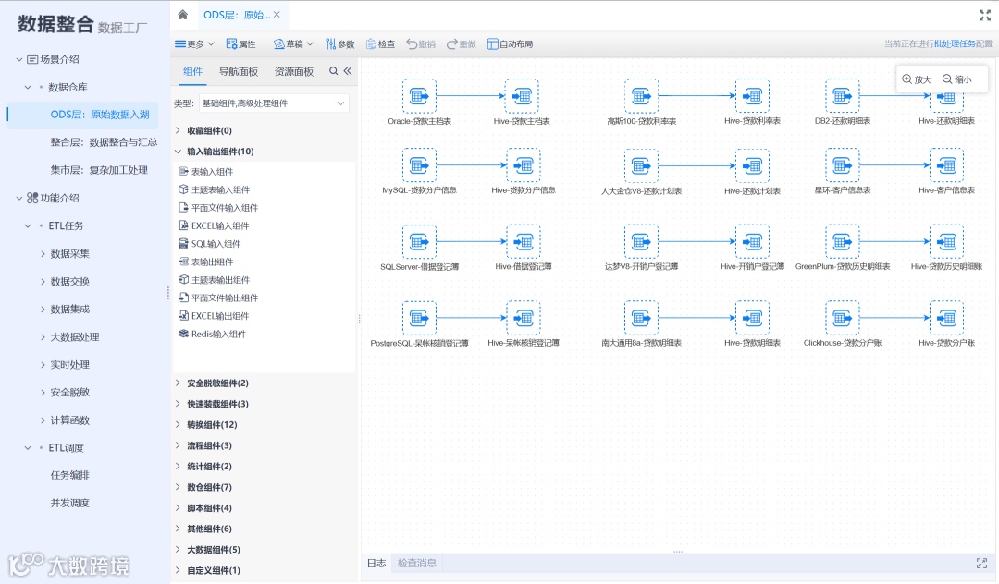Toggle fullscreen with top-right expand icon
This screenshot has width=999, height=584.
click(984, 16)
